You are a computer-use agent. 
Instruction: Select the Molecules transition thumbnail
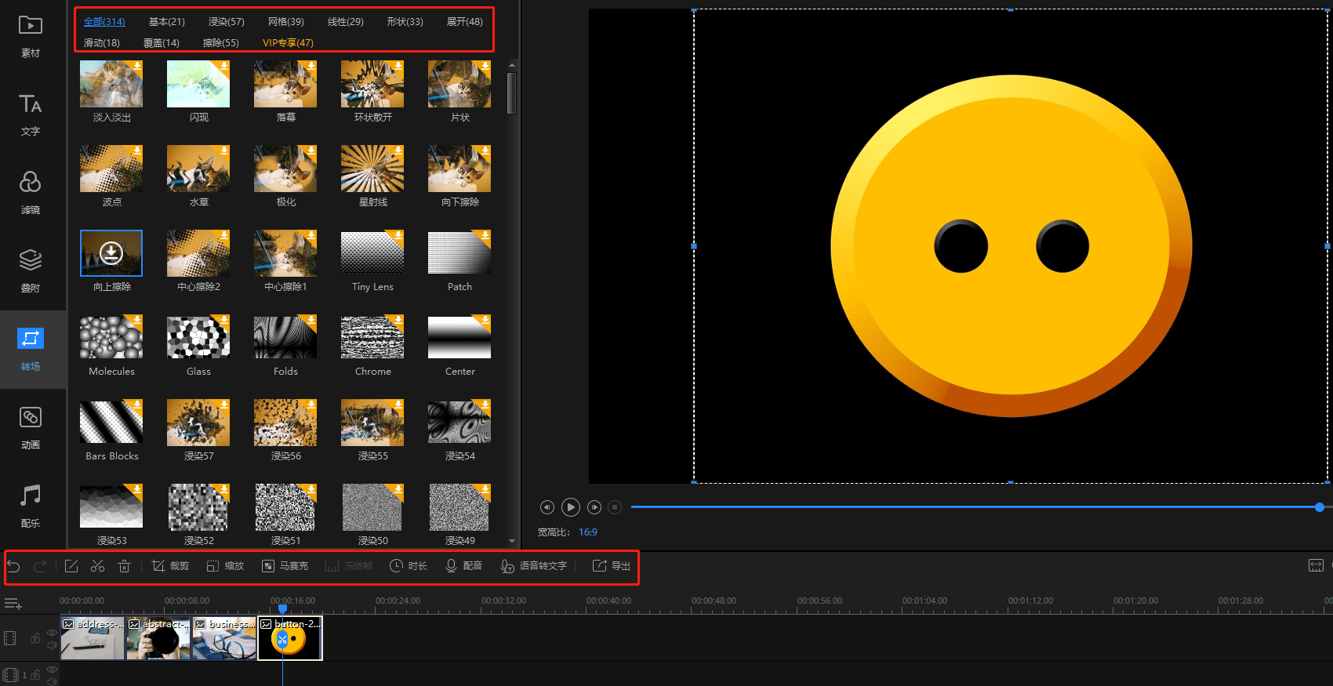[111, 338]
